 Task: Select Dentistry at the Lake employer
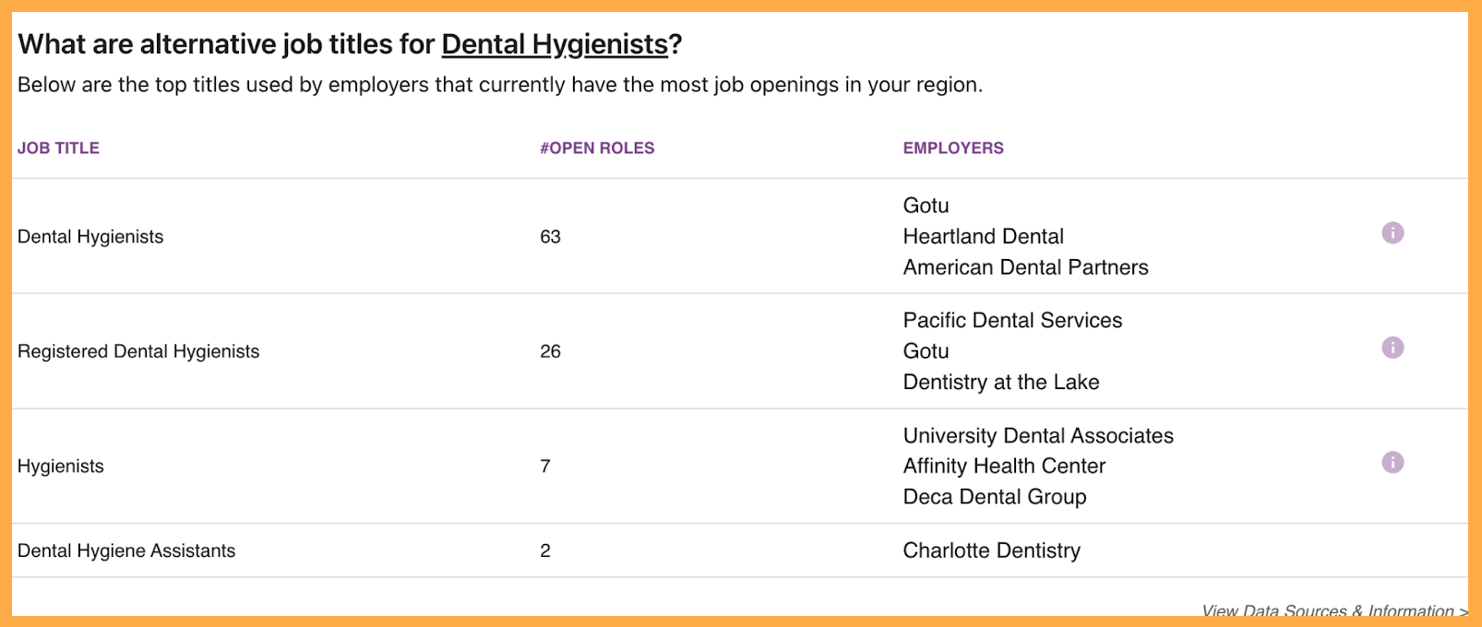point(1000,382)
